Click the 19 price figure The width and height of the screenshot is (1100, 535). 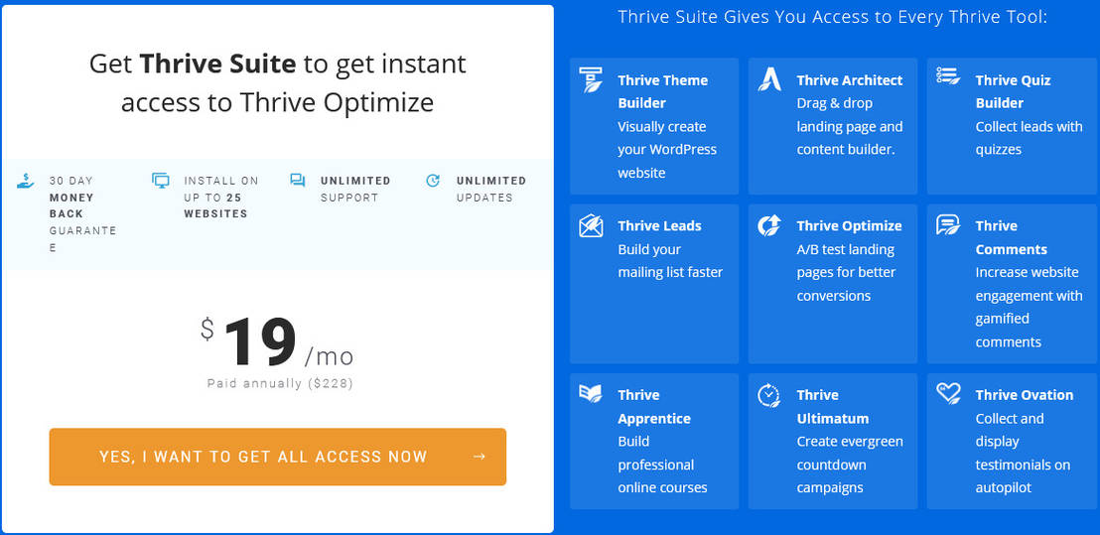coord(260,341)
